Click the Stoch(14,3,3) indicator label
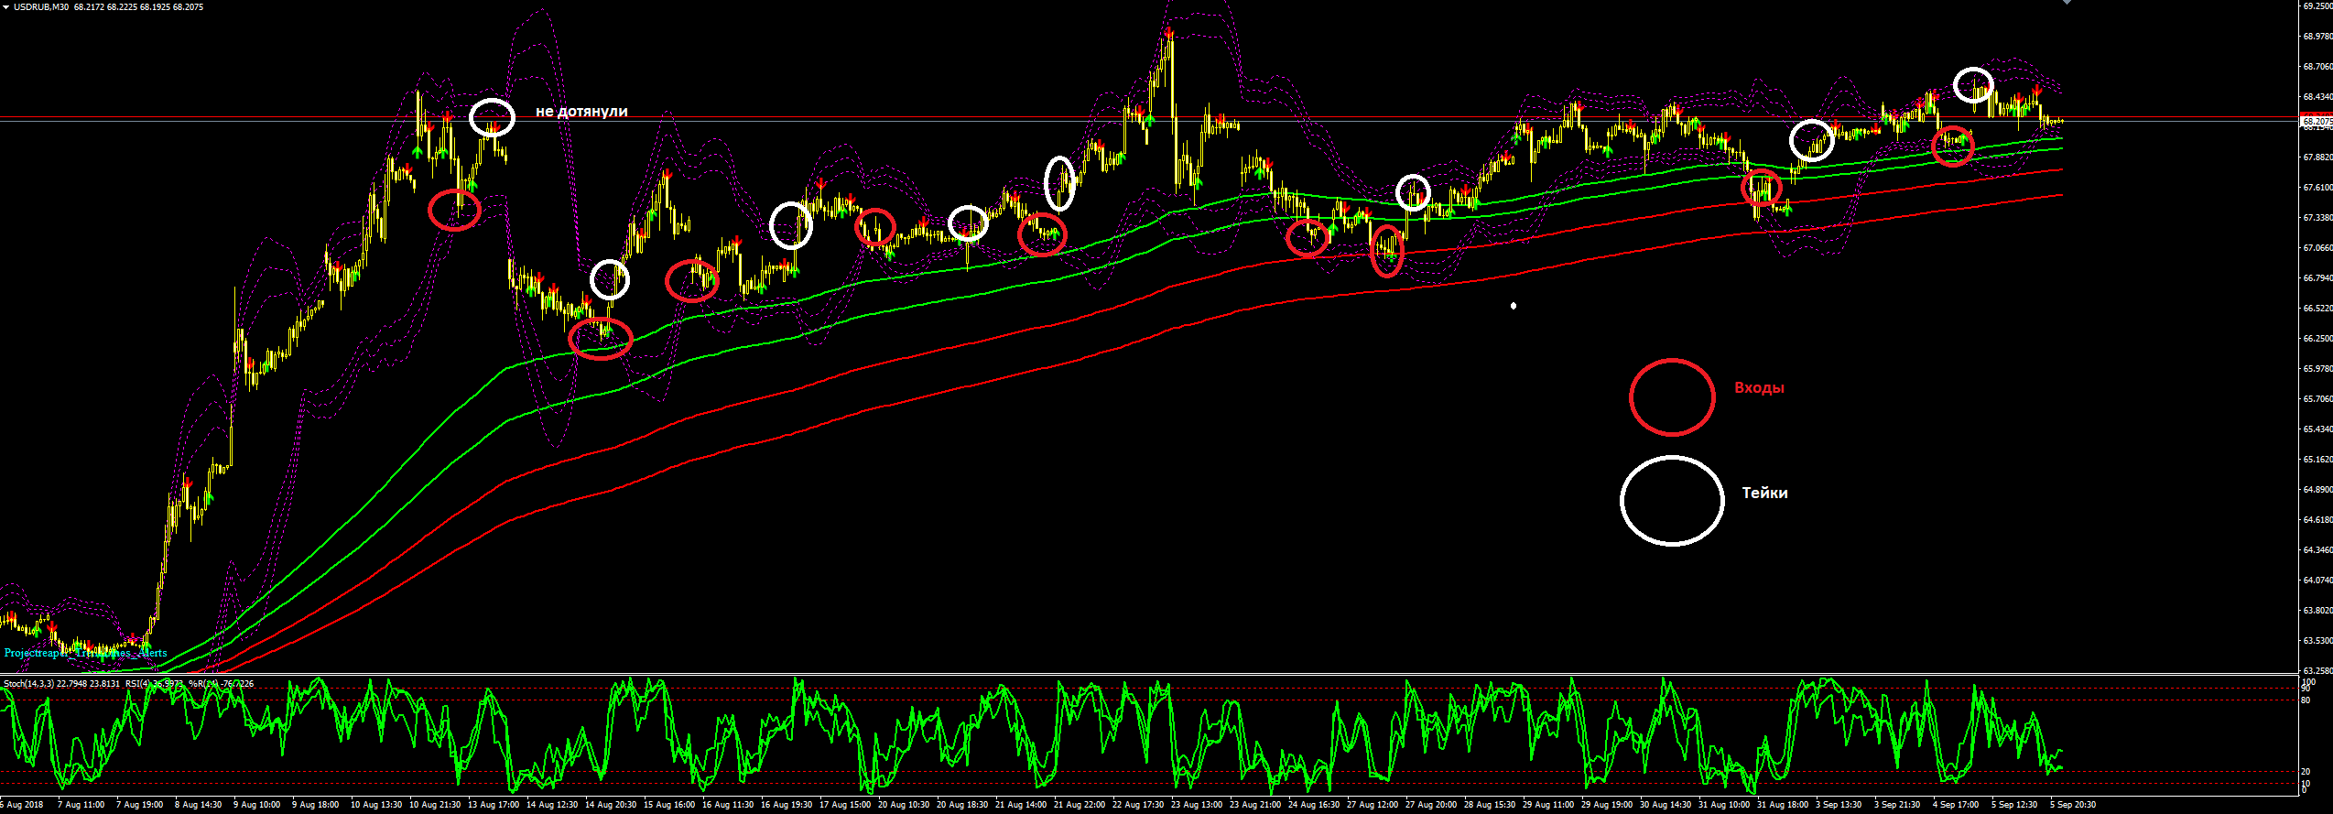Image resolution: width=2333 pixels, height=814 pixels. (x=60, y=684)
